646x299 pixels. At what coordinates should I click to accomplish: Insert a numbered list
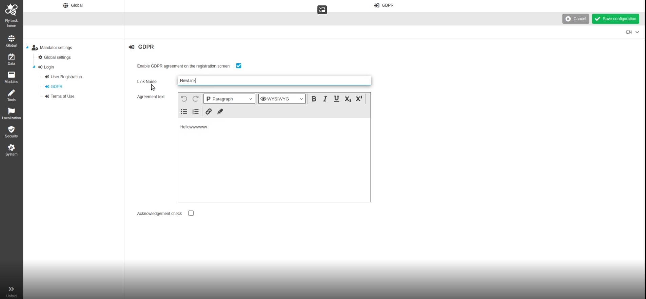coord(195,112)
